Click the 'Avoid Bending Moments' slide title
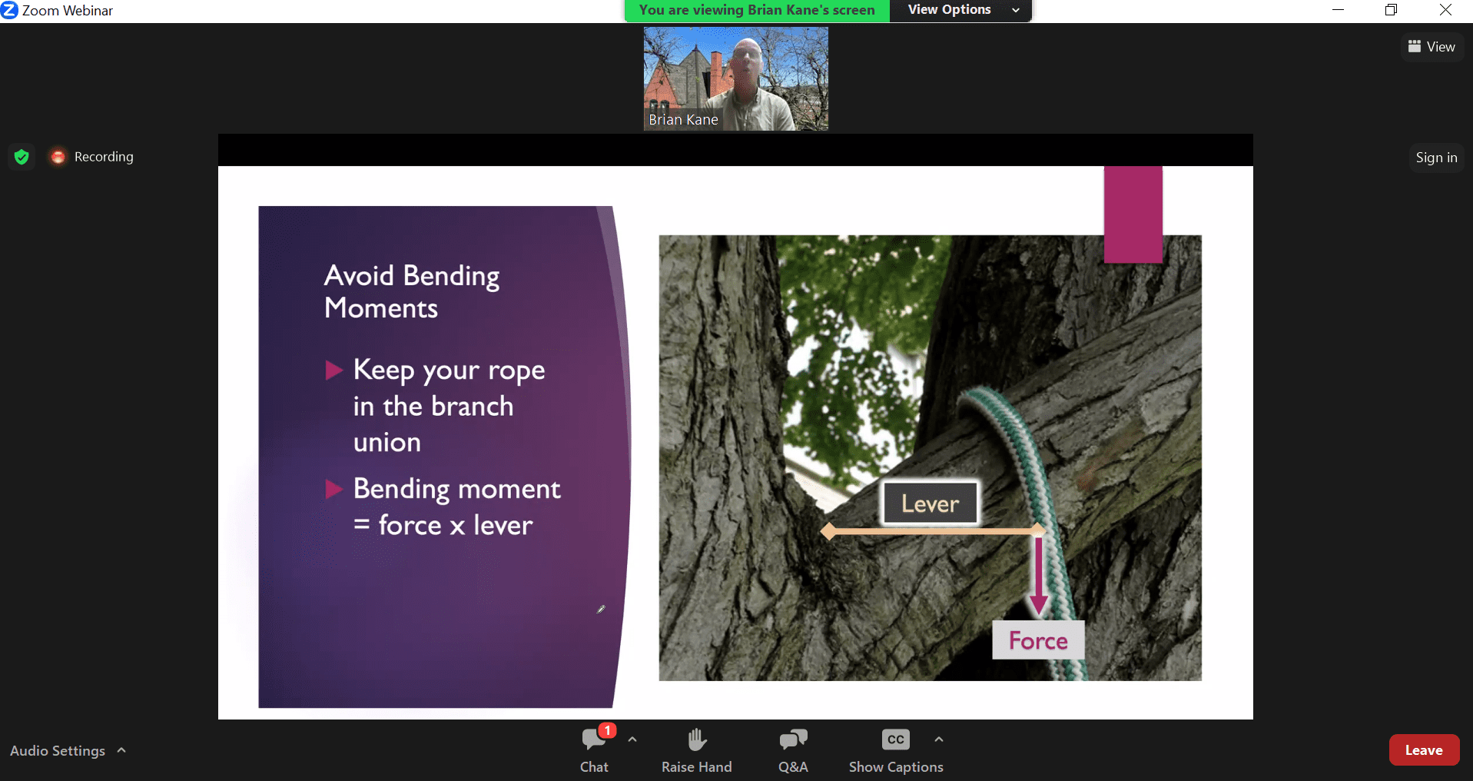 (x=412, y=291)
